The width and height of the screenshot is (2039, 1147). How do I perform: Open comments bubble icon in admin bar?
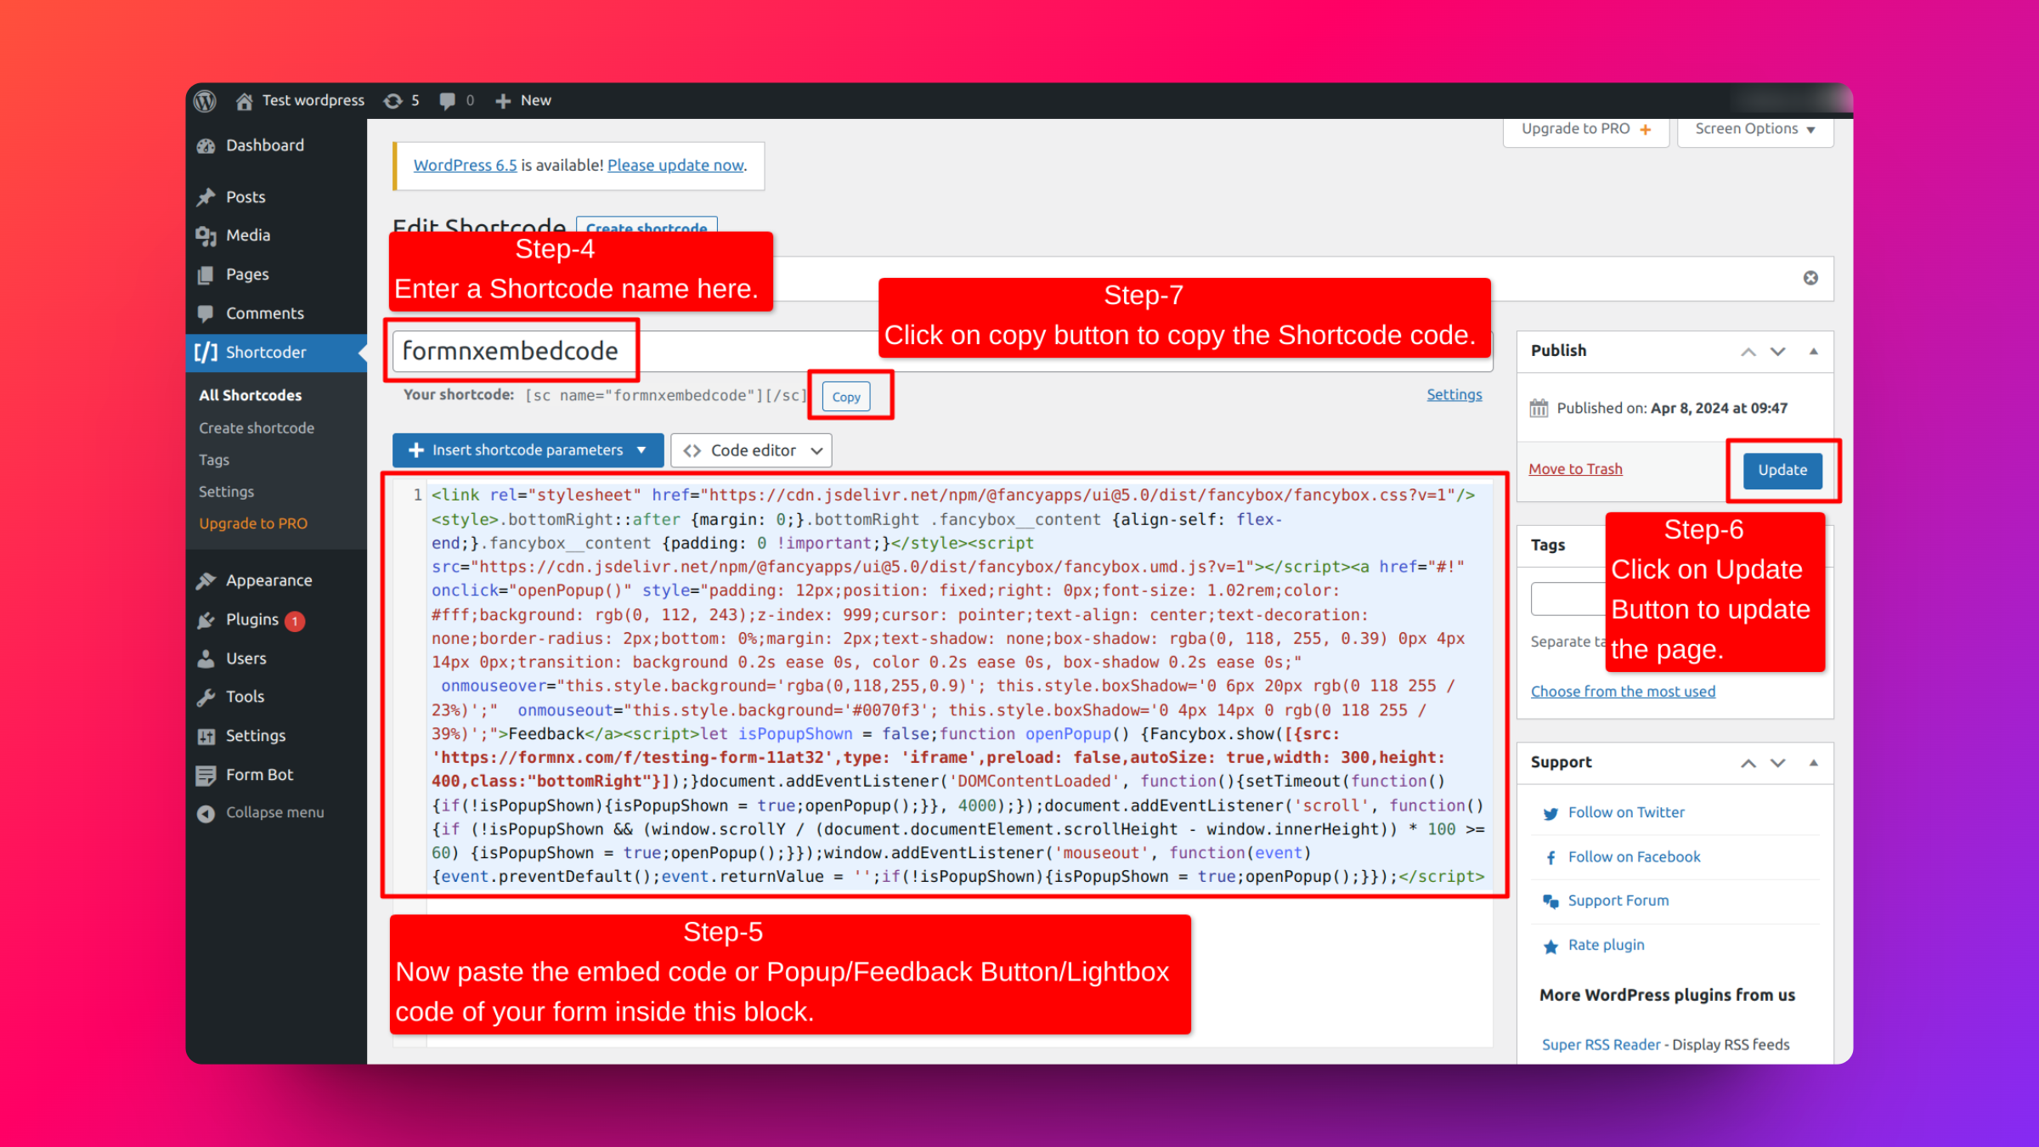(x=447, y=101)
